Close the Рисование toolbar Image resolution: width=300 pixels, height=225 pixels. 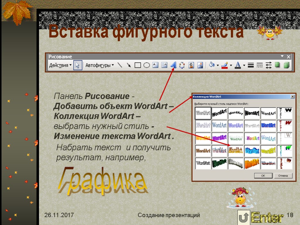pyautogui.click(x=289, y=57)
